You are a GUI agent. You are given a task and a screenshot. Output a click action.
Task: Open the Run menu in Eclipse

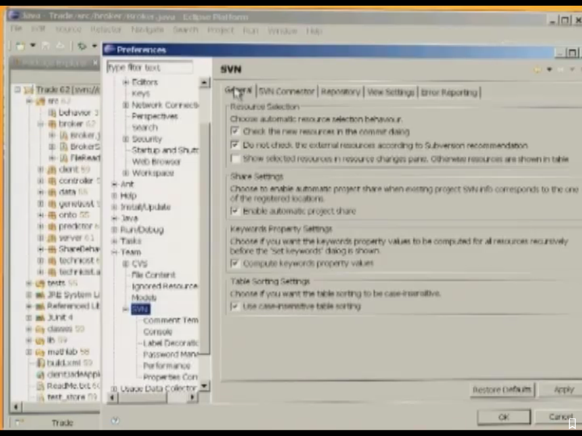point(251,31)
